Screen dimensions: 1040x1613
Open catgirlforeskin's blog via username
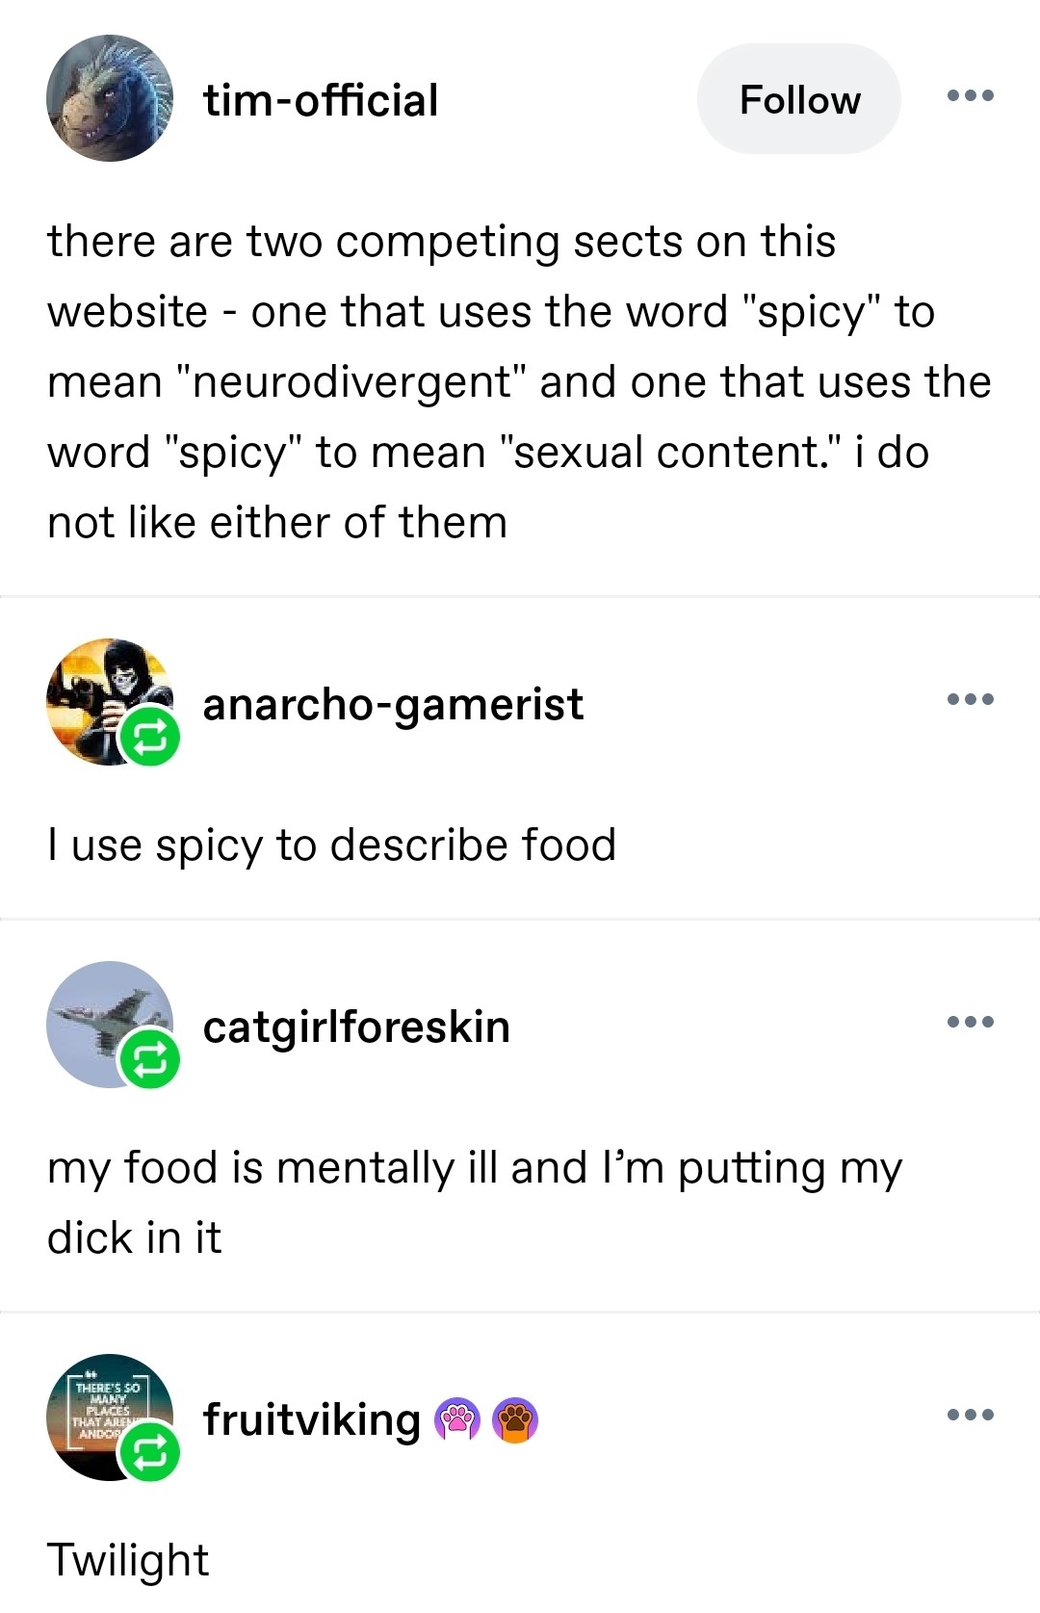click(x=356, y=1027)
